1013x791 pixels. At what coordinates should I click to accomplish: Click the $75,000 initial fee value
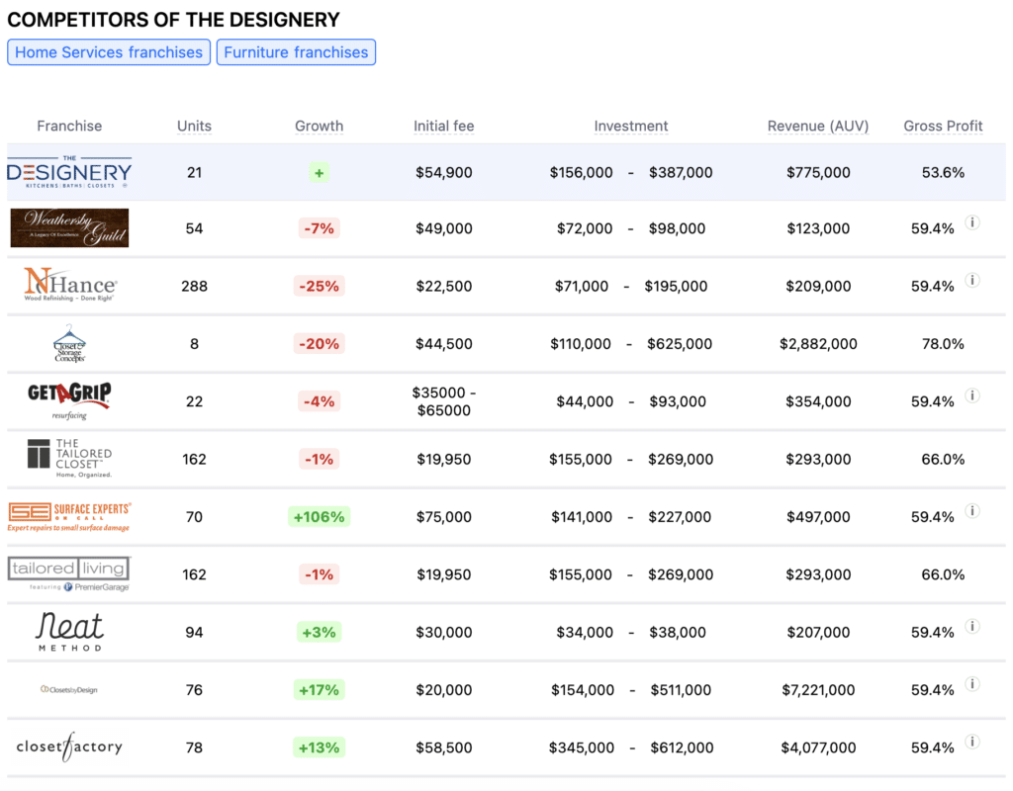[x=444, y=516]
